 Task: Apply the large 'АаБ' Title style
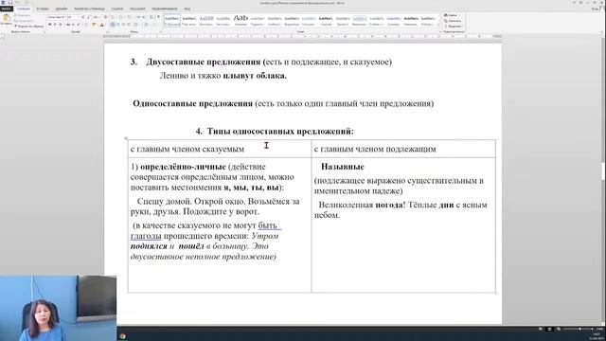point(241,21)
